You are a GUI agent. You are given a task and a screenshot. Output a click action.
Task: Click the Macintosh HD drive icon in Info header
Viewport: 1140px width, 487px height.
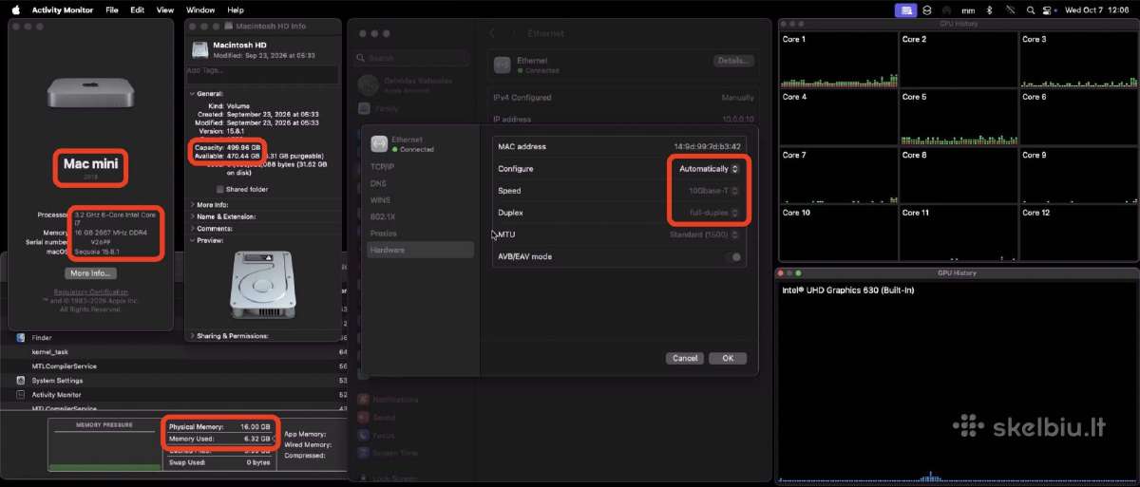[x=200, y=48]
